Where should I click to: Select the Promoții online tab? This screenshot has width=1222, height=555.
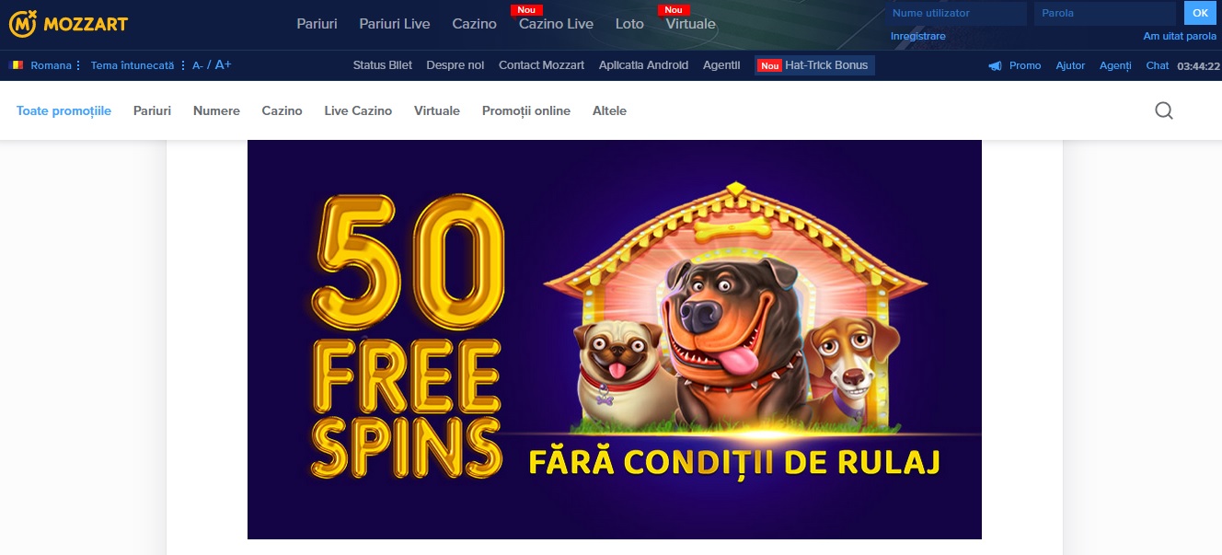coord(526,110)
